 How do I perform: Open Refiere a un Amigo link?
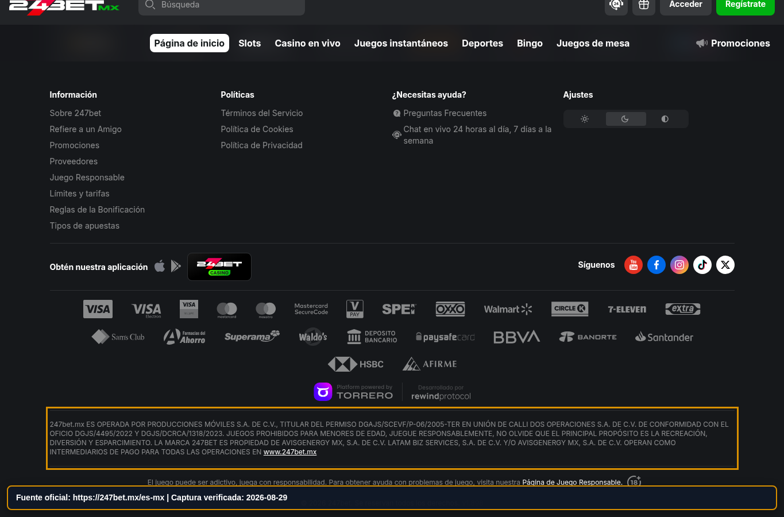(86, 129)
